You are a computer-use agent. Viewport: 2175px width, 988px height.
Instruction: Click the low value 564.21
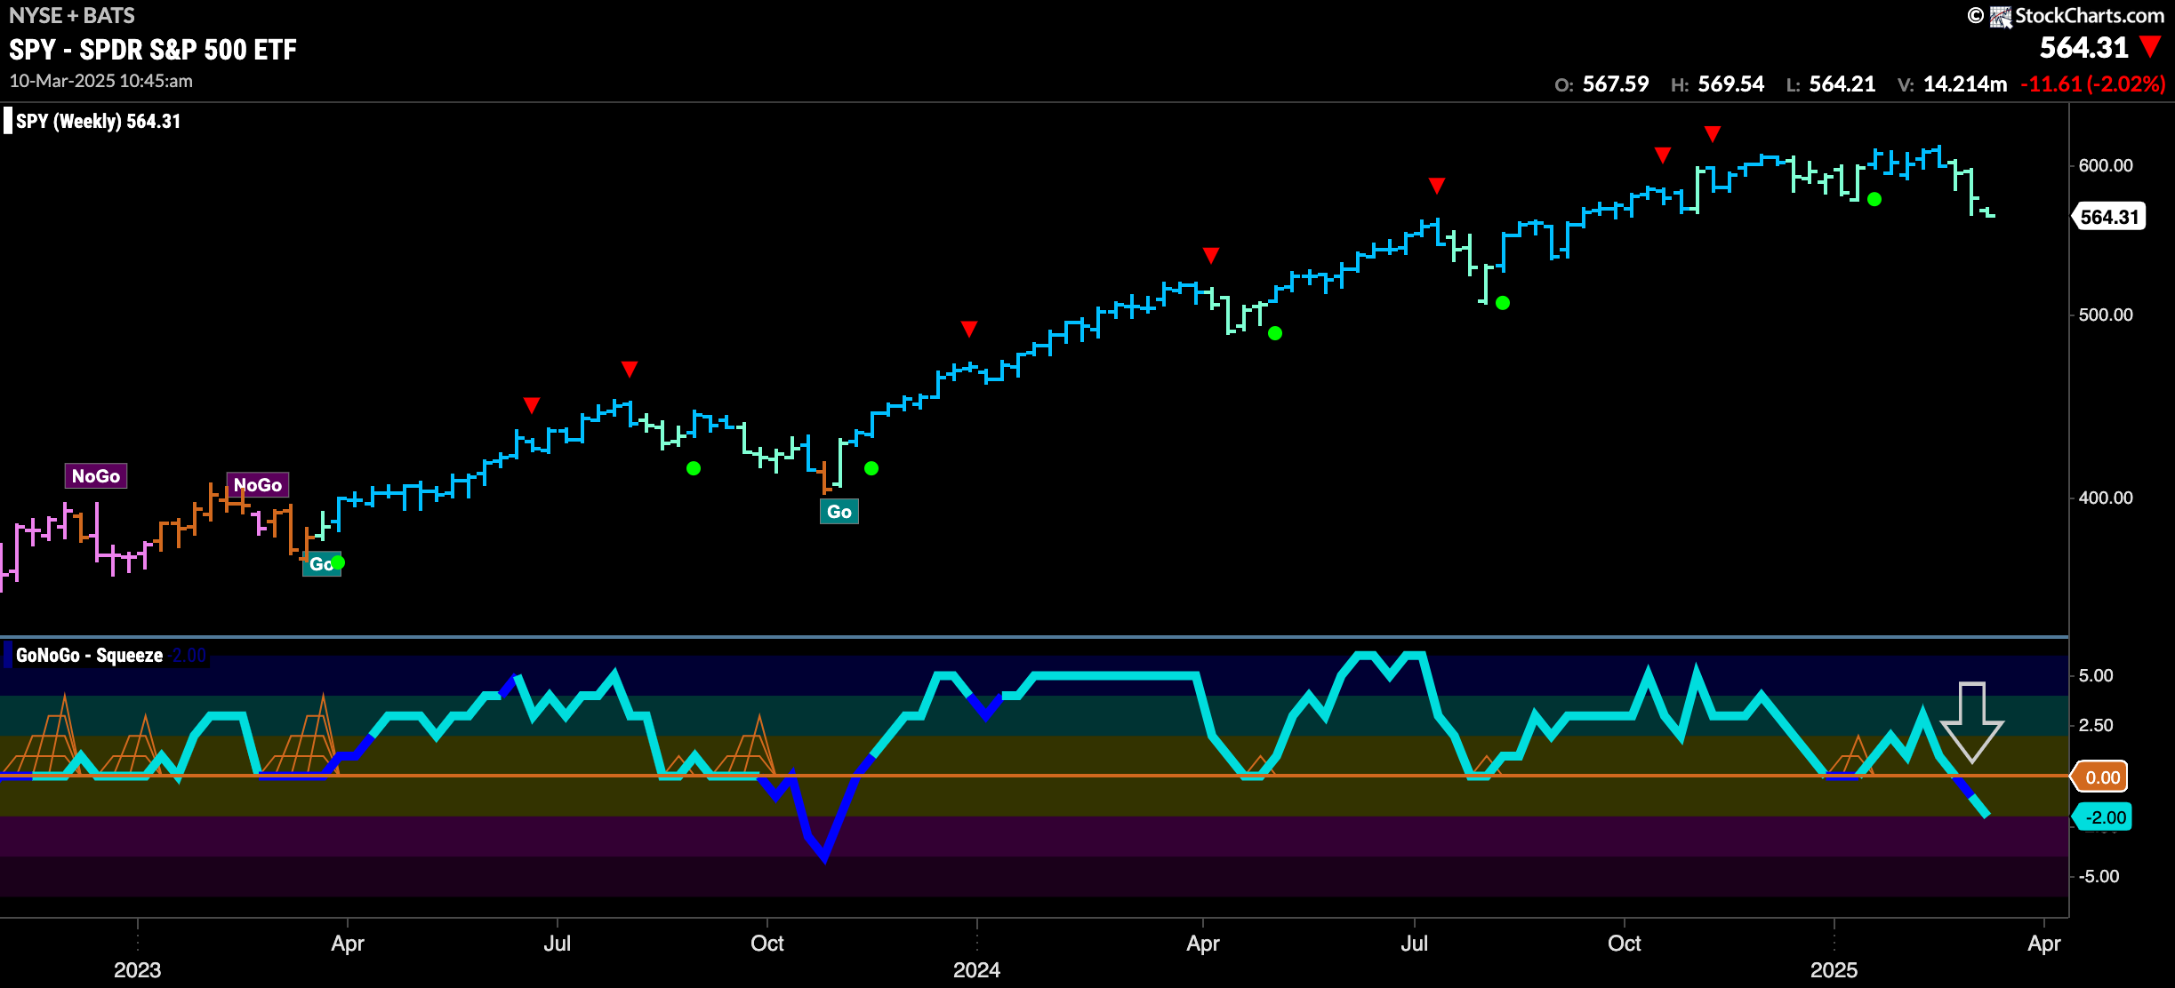[x=1842, y=84]
